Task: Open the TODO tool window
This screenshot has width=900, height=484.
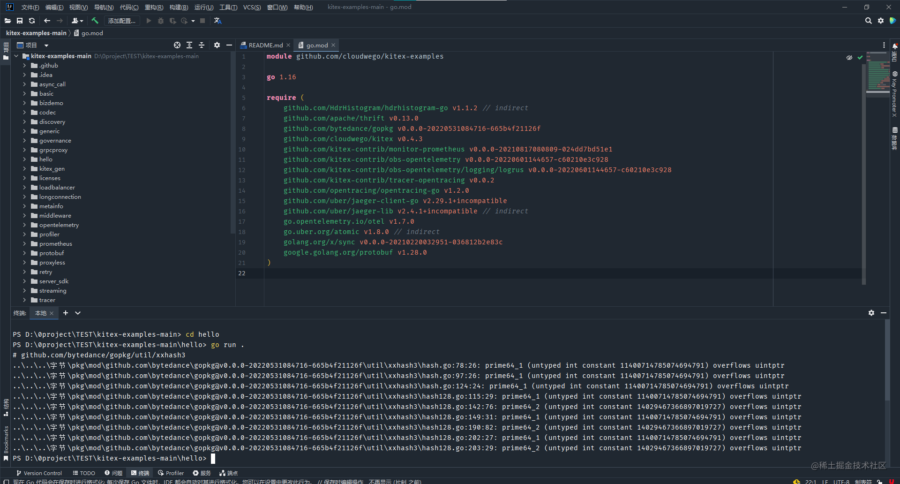Action: 84,473
